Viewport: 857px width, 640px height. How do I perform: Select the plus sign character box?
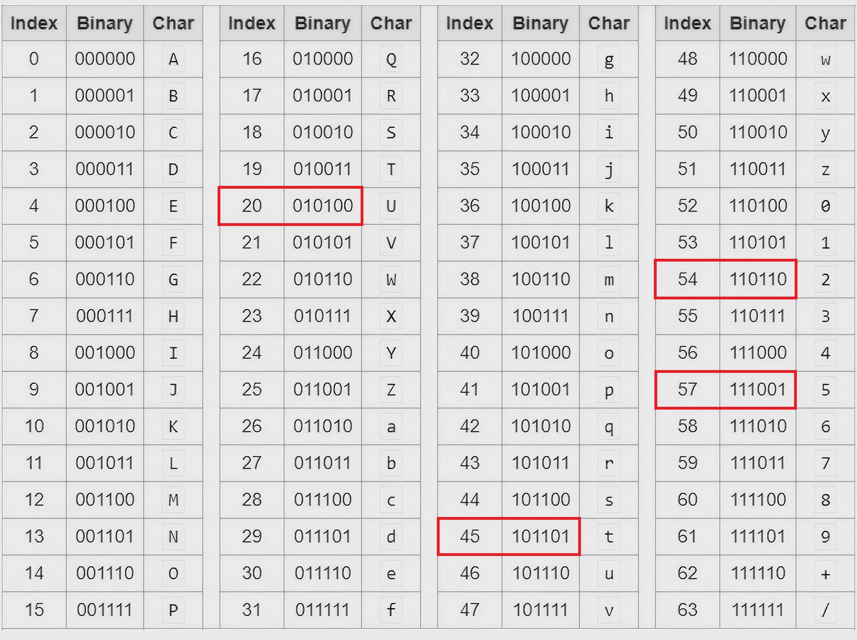pyautogui.click(x=825, y=574)
